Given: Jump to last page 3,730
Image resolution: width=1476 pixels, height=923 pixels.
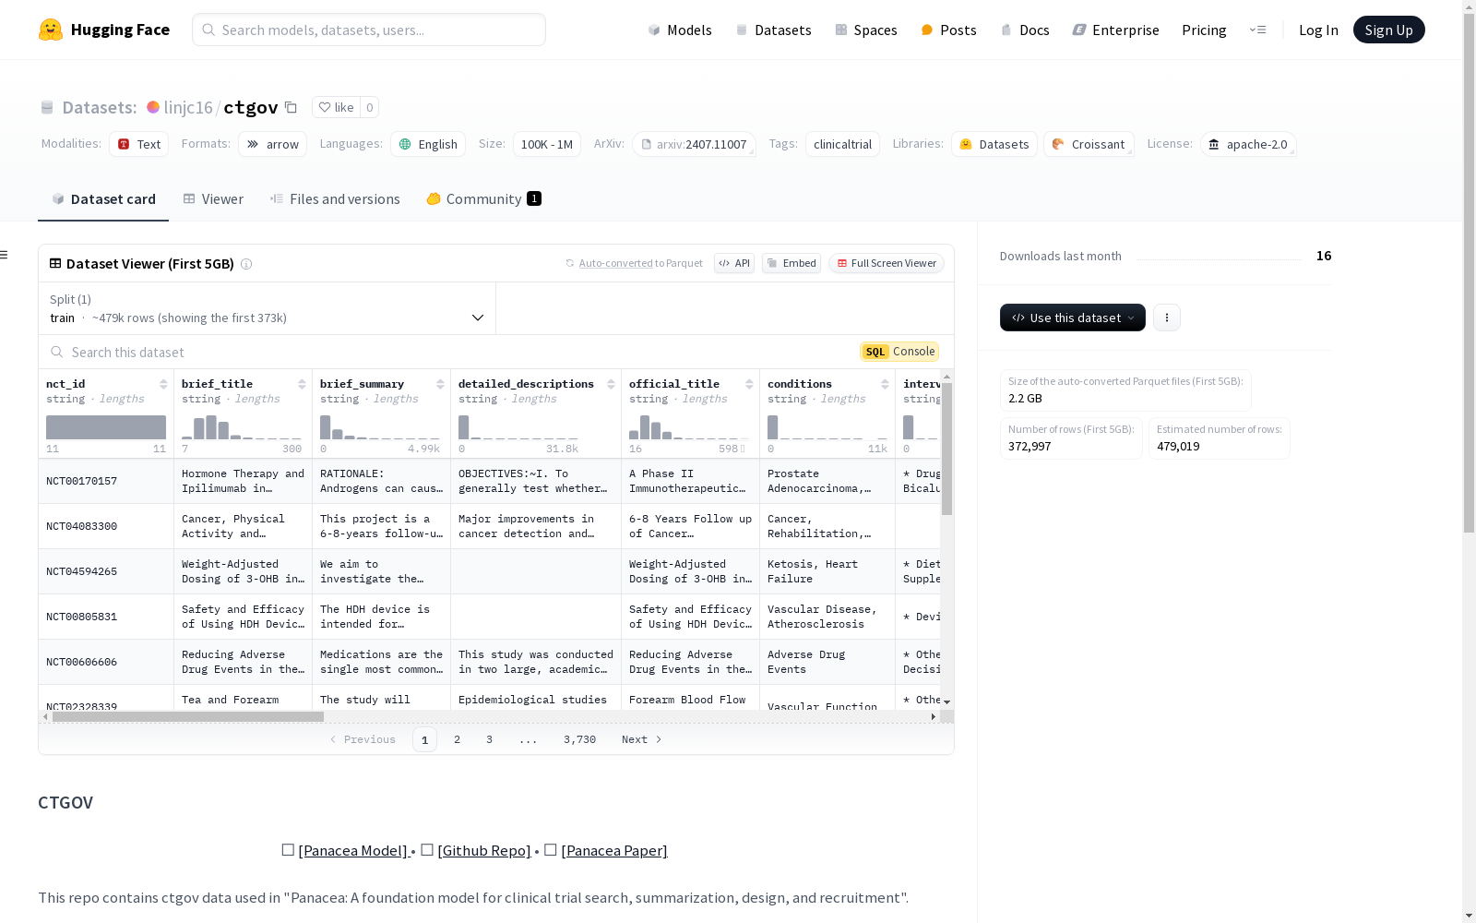Looking at the screenshot, I should pyautogui.click(x=579, y=739).
